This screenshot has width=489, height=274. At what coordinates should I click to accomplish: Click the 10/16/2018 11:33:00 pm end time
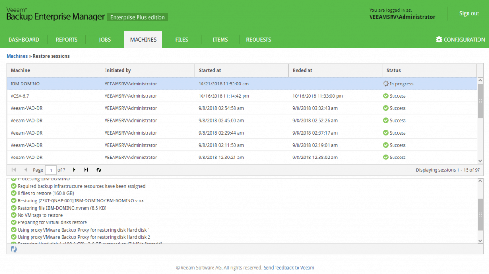tap(318, 96)
